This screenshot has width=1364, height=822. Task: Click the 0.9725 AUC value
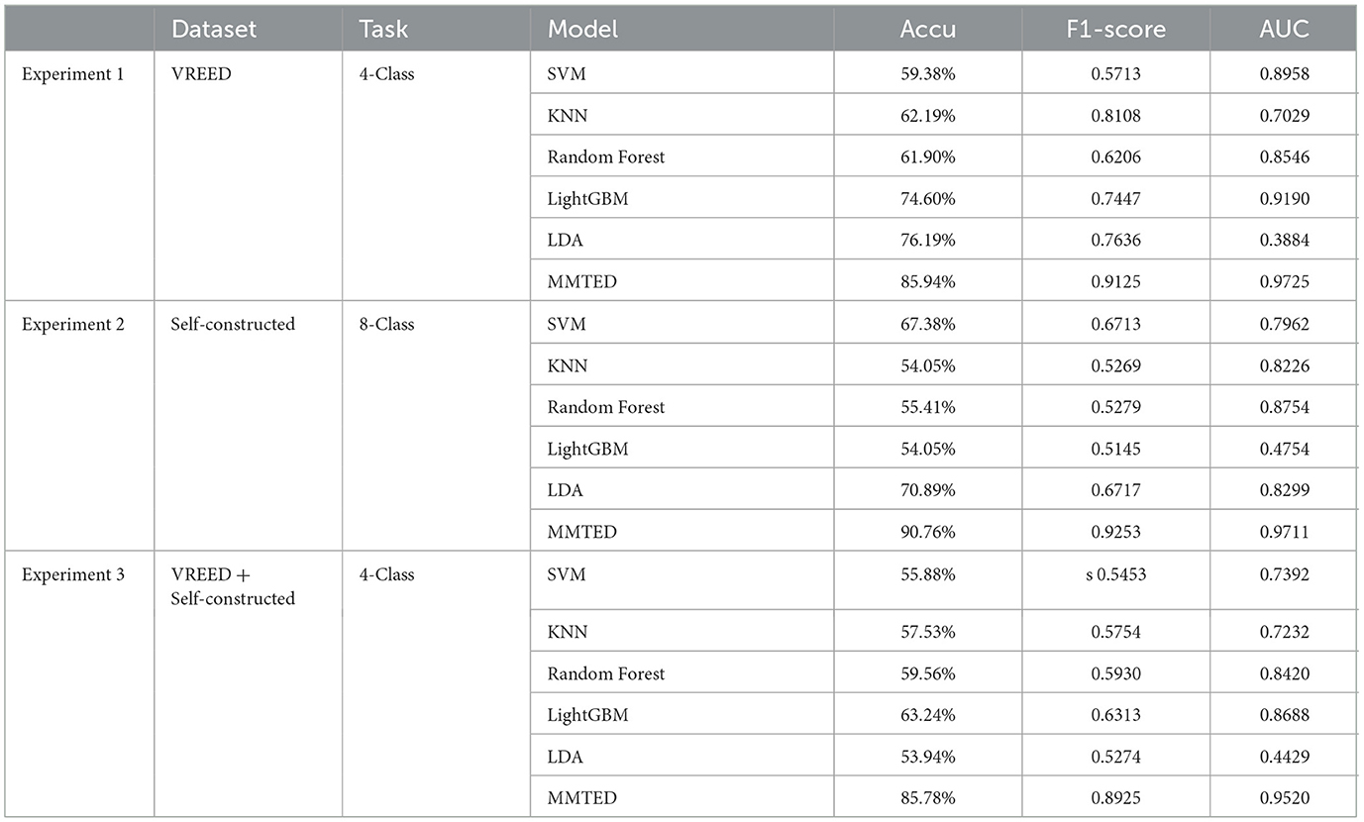1284,282
